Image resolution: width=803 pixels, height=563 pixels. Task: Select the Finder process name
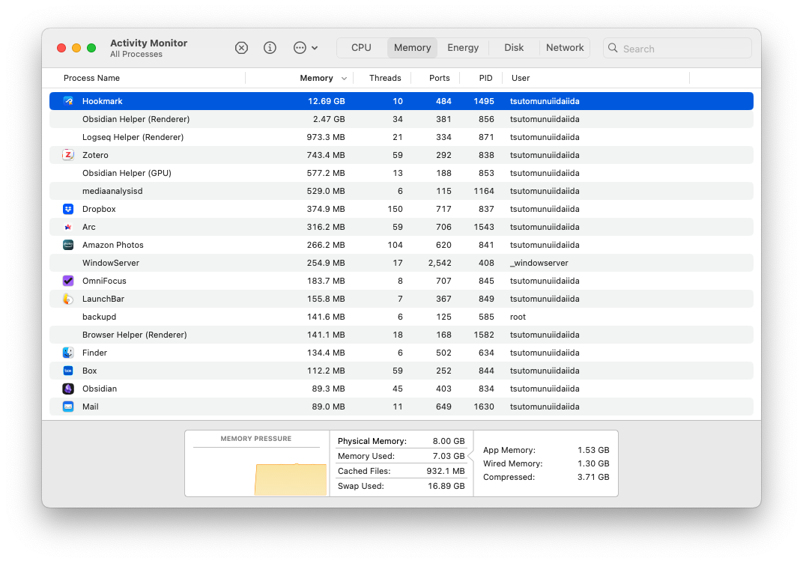94,353
